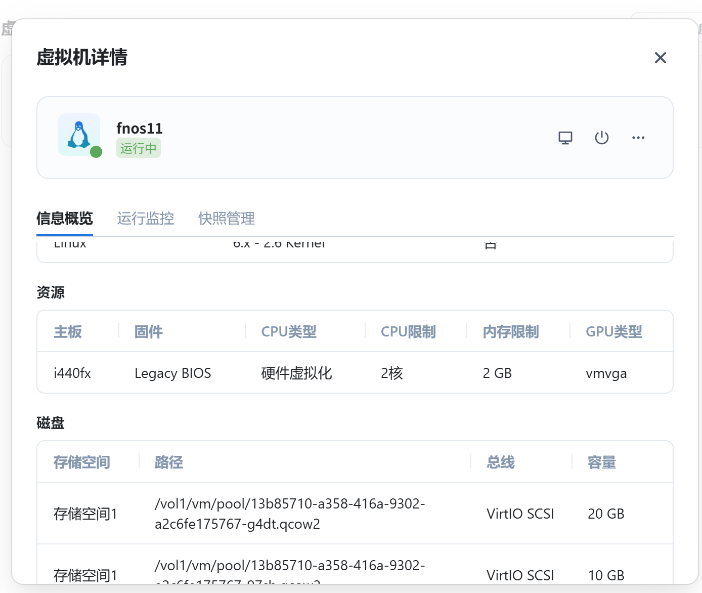Click the Linux penguin VM icon
The image size is (702, 593).
click(x=78, y=135)
